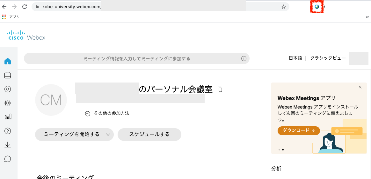Switch to クラシックビュー

(x=328, y=58)
